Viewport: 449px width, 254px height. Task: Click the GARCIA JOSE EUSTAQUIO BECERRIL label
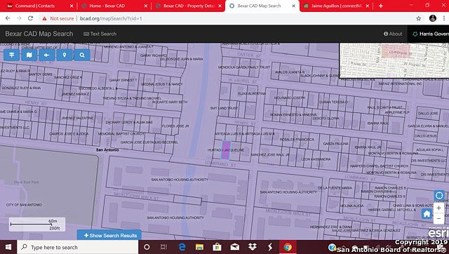point(149,142)
